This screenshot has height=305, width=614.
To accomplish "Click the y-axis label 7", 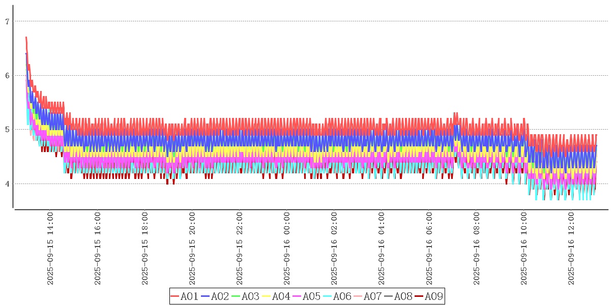I will click(7, 21).
